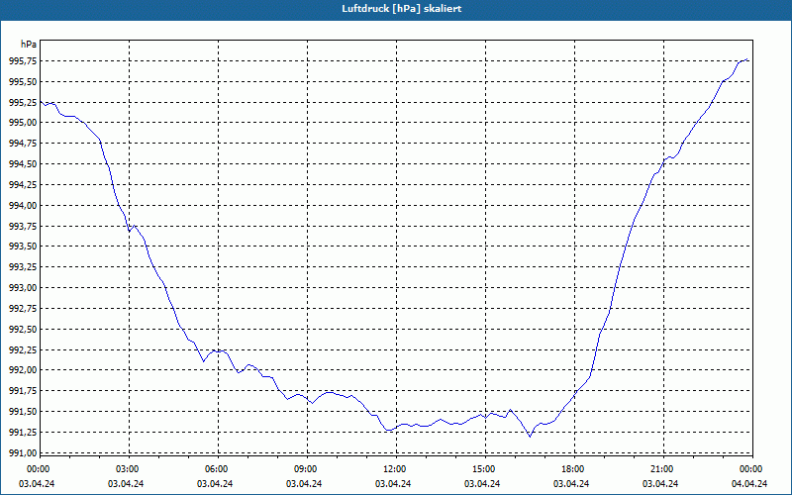Click the 09:00 time axis label
This screenshot has width=792, height=495.
(307, 468)
